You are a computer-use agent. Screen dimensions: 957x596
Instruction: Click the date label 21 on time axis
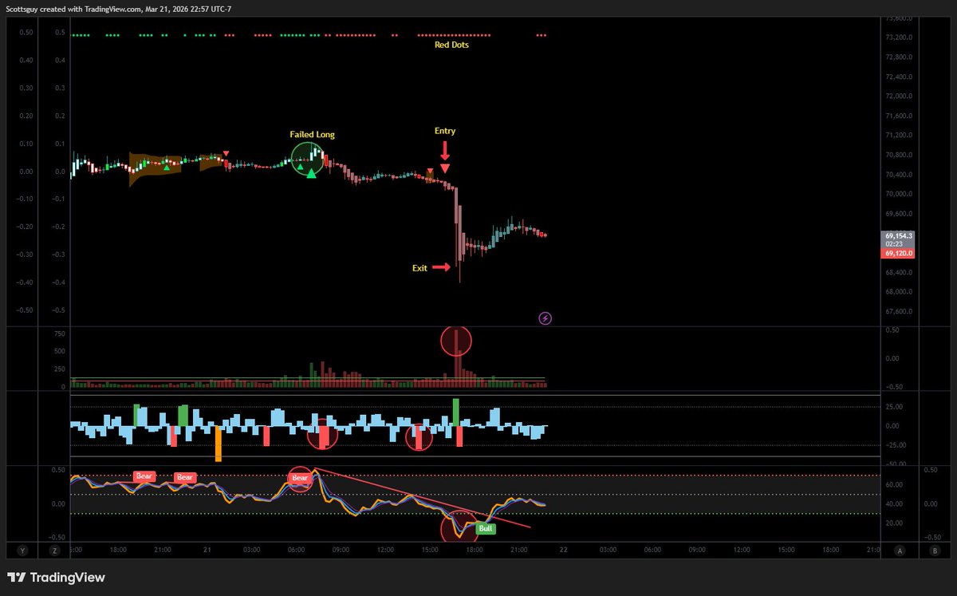[206, 549]
